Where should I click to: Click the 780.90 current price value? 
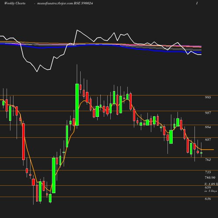[x=210, y=177]
